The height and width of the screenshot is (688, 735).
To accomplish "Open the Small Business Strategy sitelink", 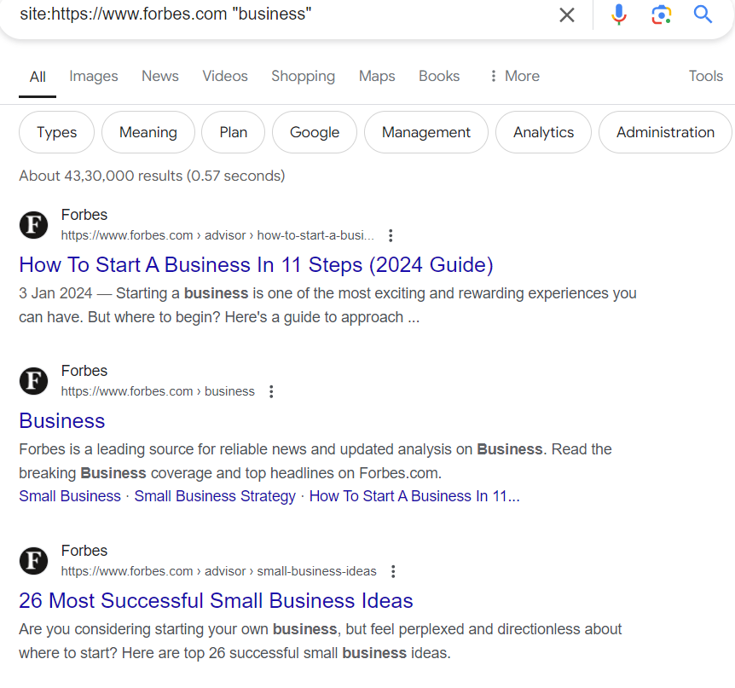I will pyautogui.click(x=215, y=496).
